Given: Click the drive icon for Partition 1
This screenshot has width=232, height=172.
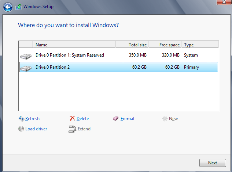Looking at the screenshot, I should (x=26, y=57).
